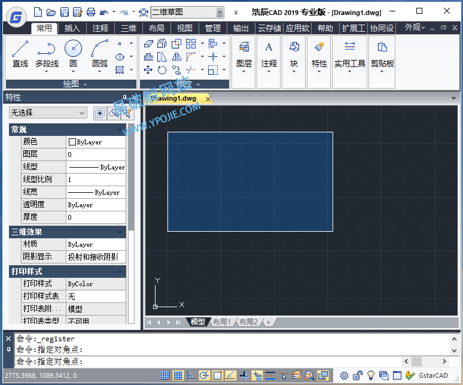Open the 二维草图 workspace dropdown
463x385 pixels.
(x=220, y=12)
